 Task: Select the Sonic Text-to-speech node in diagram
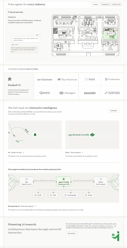[x=101, y=182]
